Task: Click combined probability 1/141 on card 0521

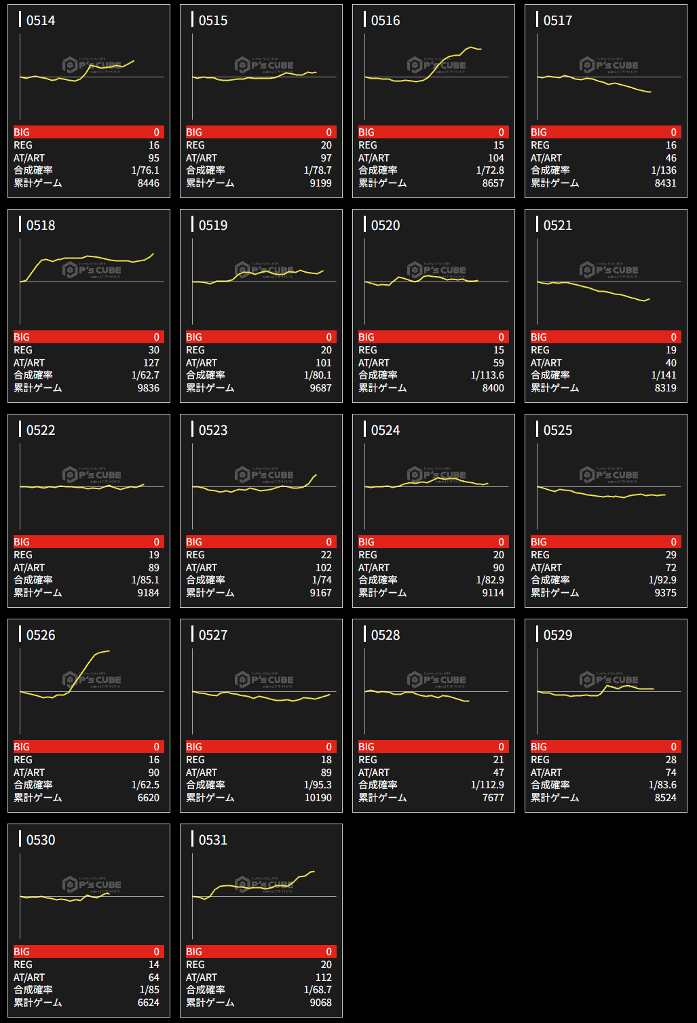Action: coord(664,375)
